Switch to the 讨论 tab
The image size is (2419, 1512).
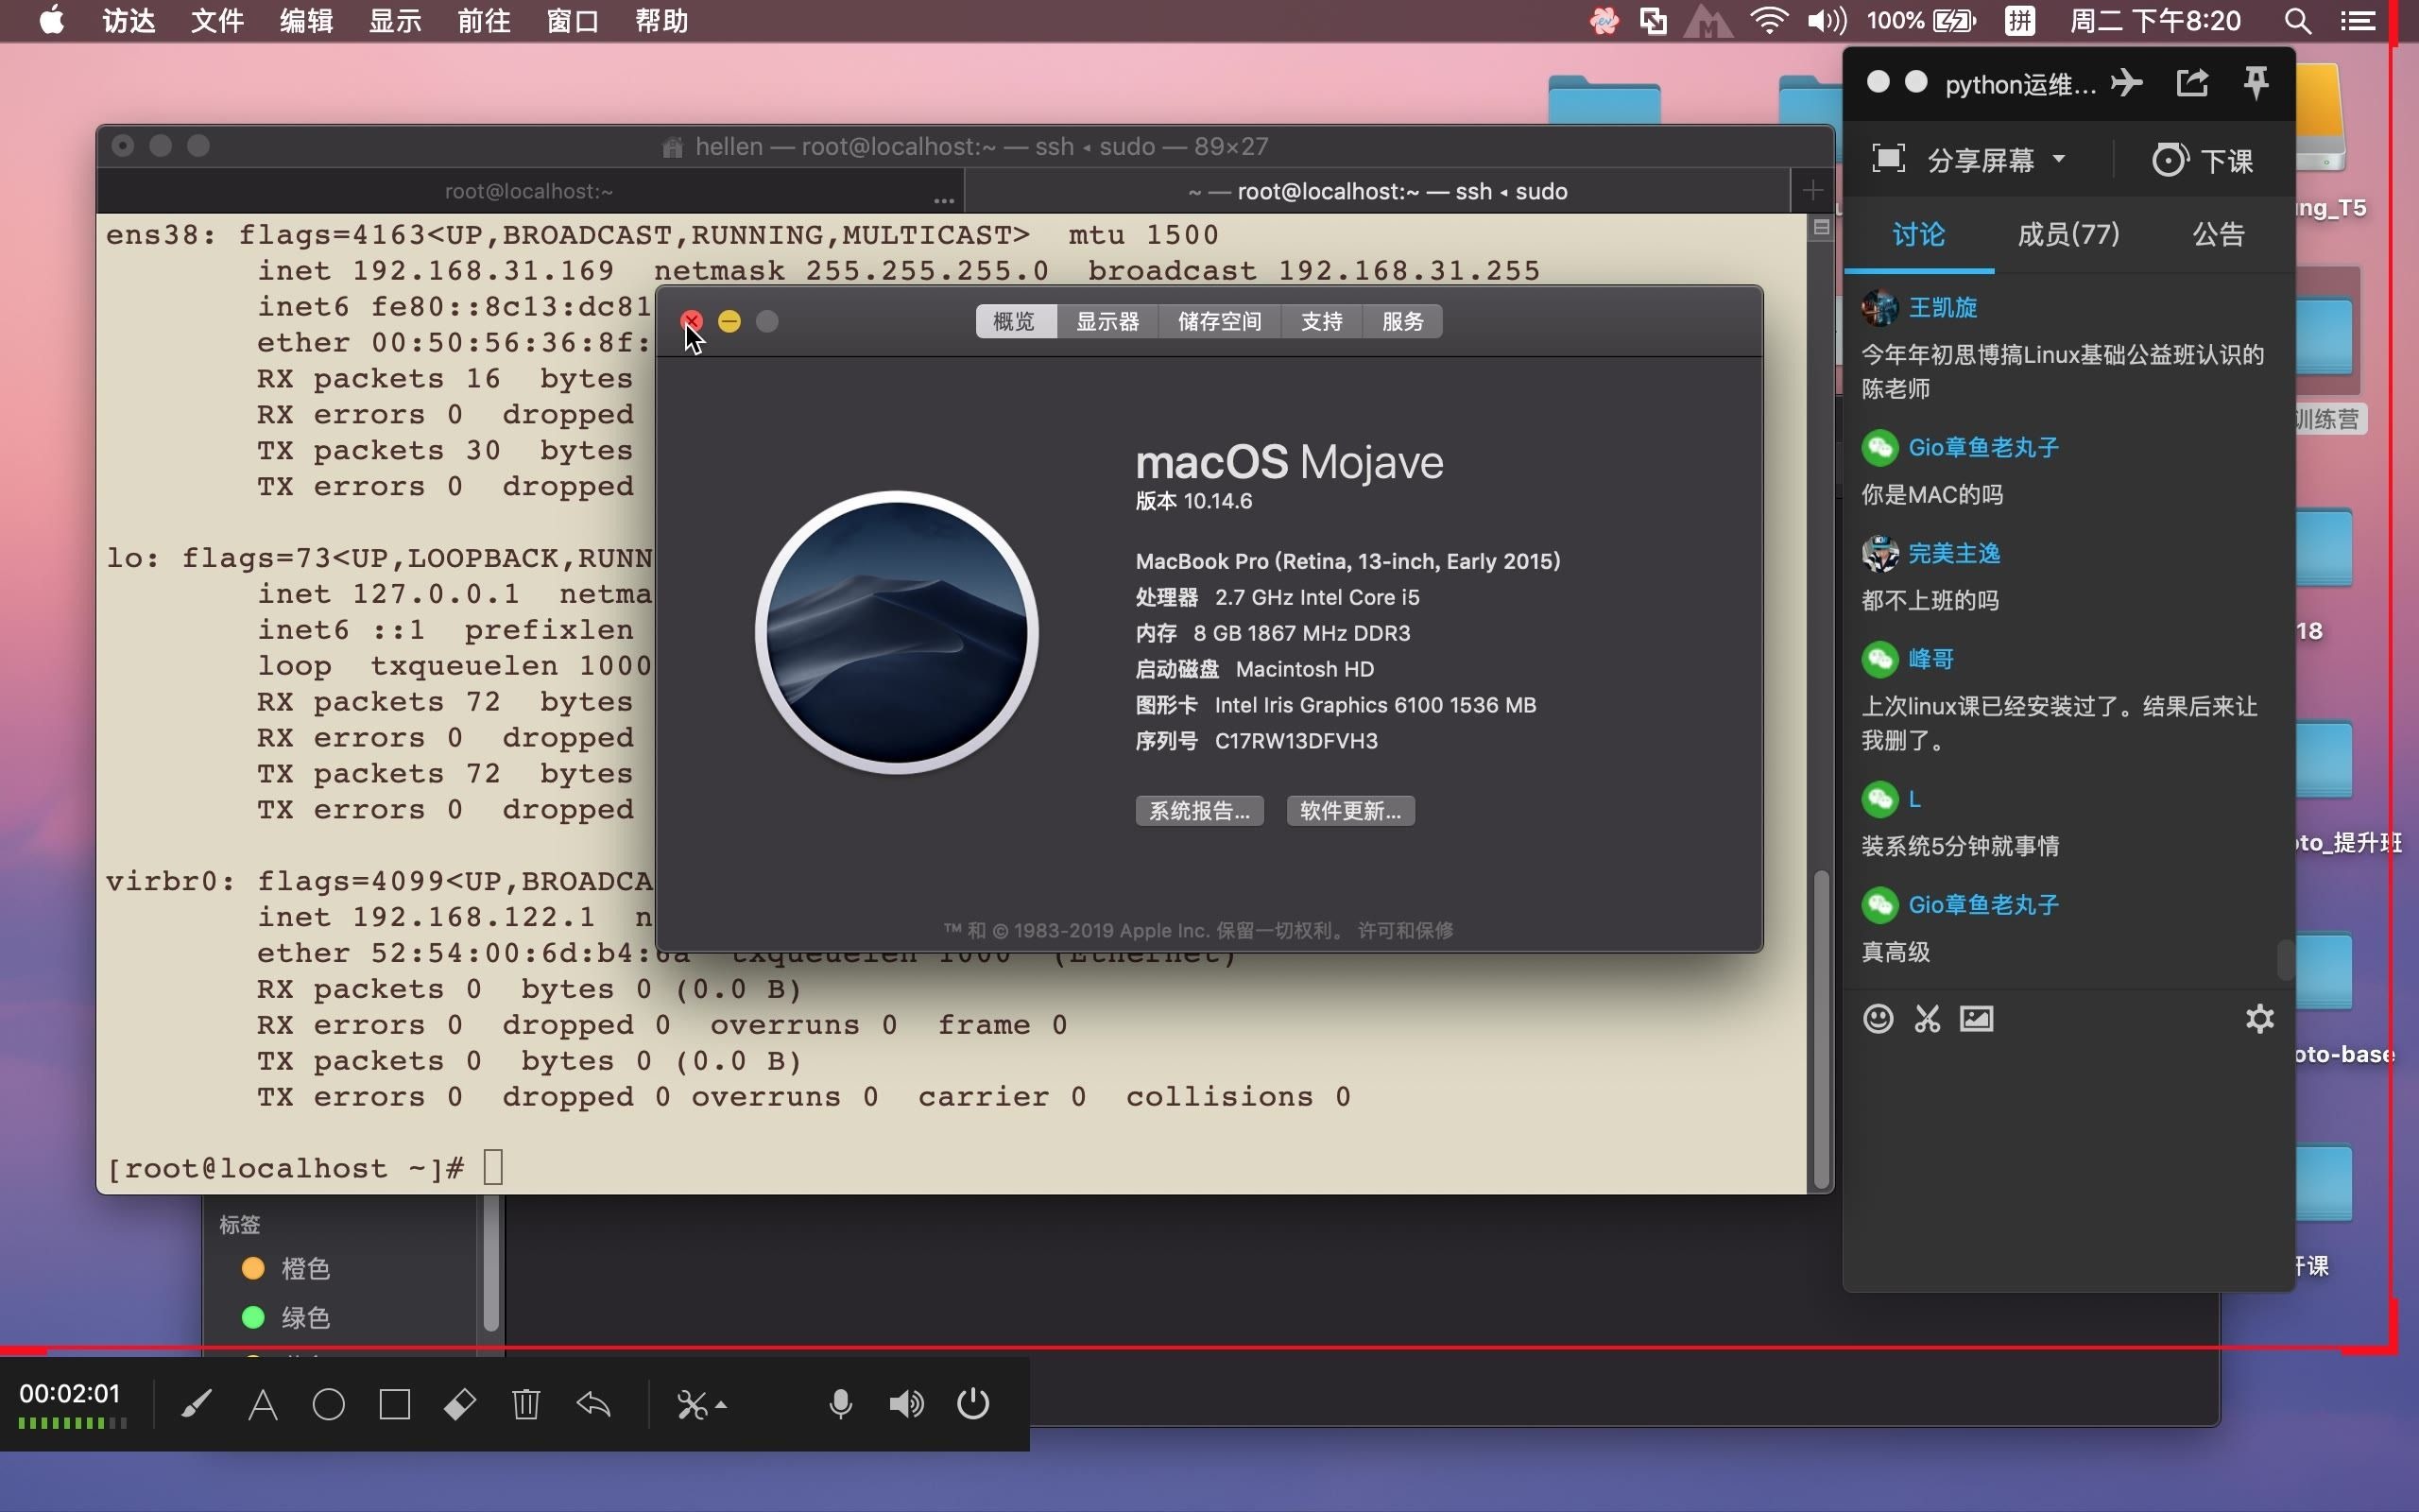click(1919, 235)
